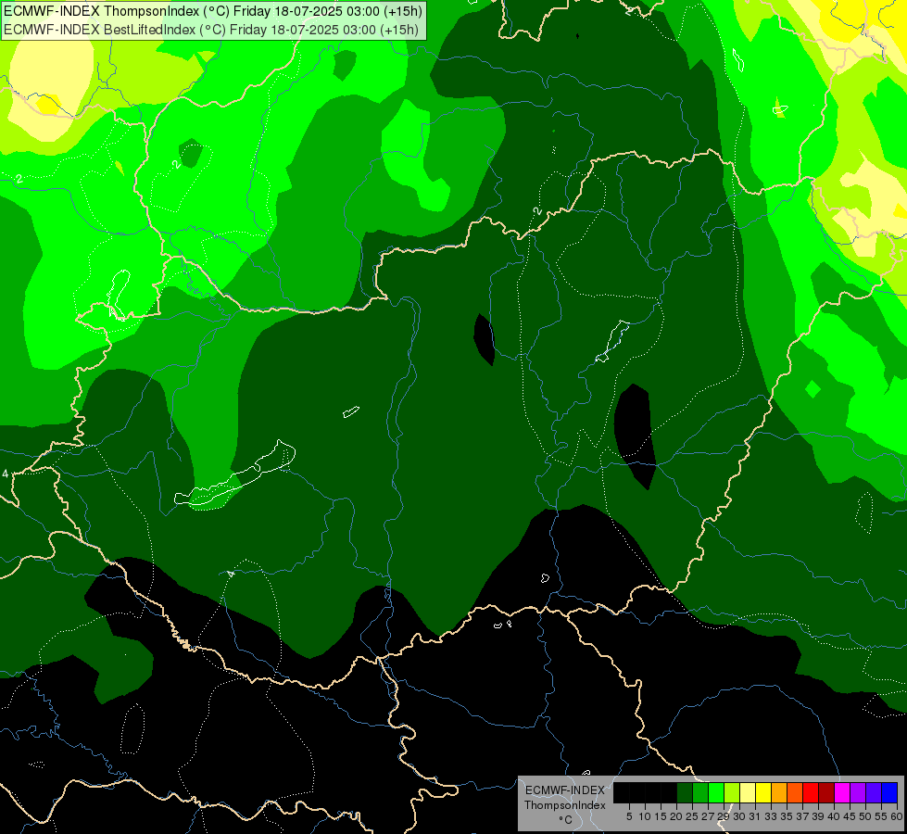Click the medium green 25–27 legend swatch

tap(700, 792)
